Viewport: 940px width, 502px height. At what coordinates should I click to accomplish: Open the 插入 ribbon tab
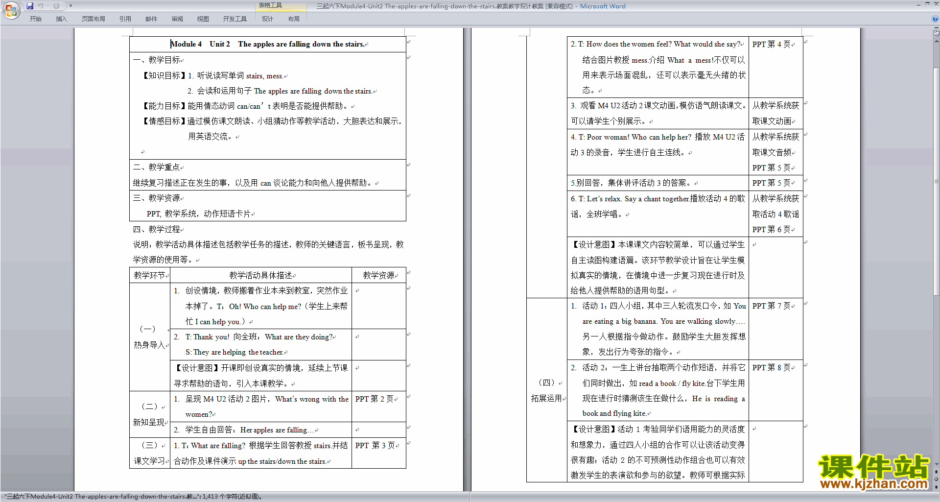(x=61, y=19)
